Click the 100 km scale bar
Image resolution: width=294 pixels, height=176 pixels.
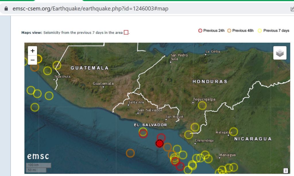click(38, 165)
